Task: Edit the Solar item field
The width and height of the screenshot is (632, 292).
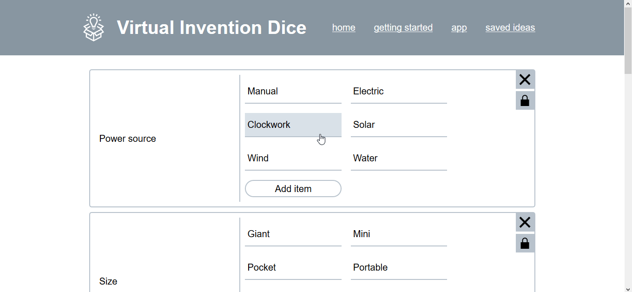Action: coord(398,125)
